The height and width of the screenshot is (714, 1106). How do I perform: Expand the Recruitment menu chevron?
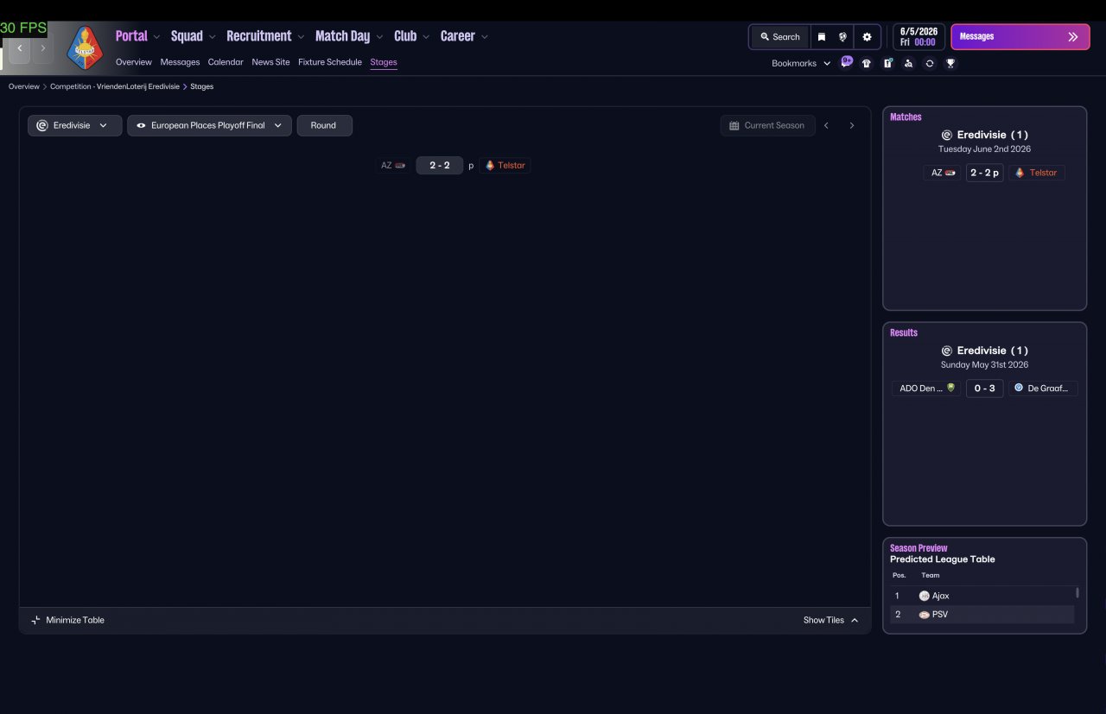tap(301, 37)
